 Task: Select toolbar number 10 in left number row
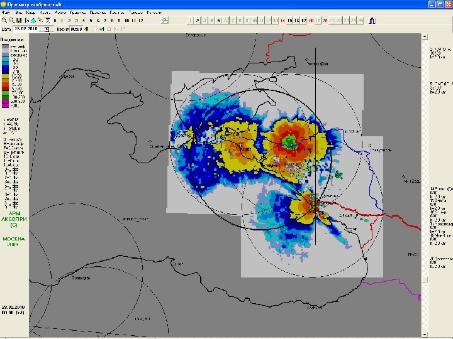[x=126, y=21]
